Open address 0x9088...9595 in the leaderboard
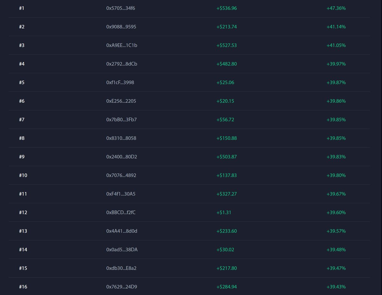The image size is (382, 295). point(121,27)
